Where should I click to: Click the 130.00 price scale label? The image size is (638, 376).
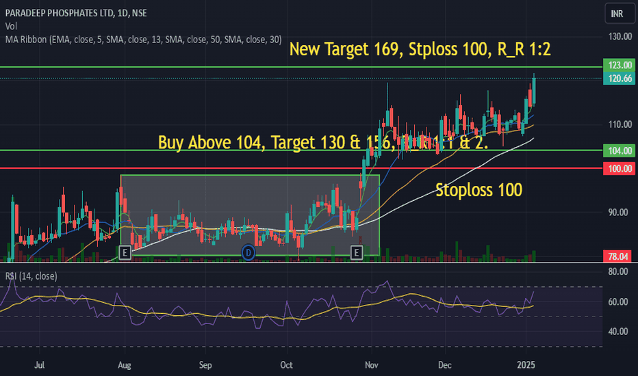[x=620, y=37]
